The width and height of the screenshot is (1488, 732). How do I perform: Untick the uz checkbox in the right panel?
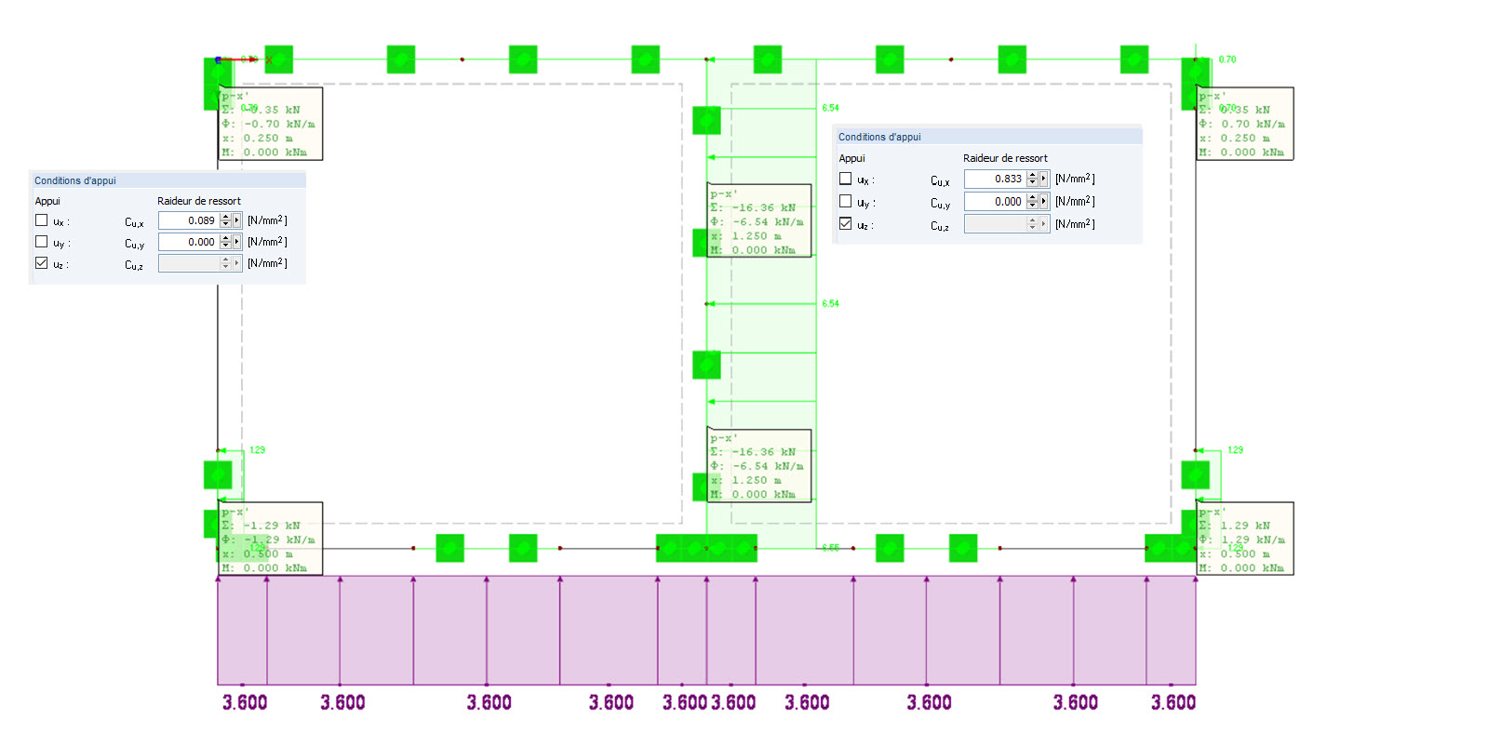[x=845, y=223]
